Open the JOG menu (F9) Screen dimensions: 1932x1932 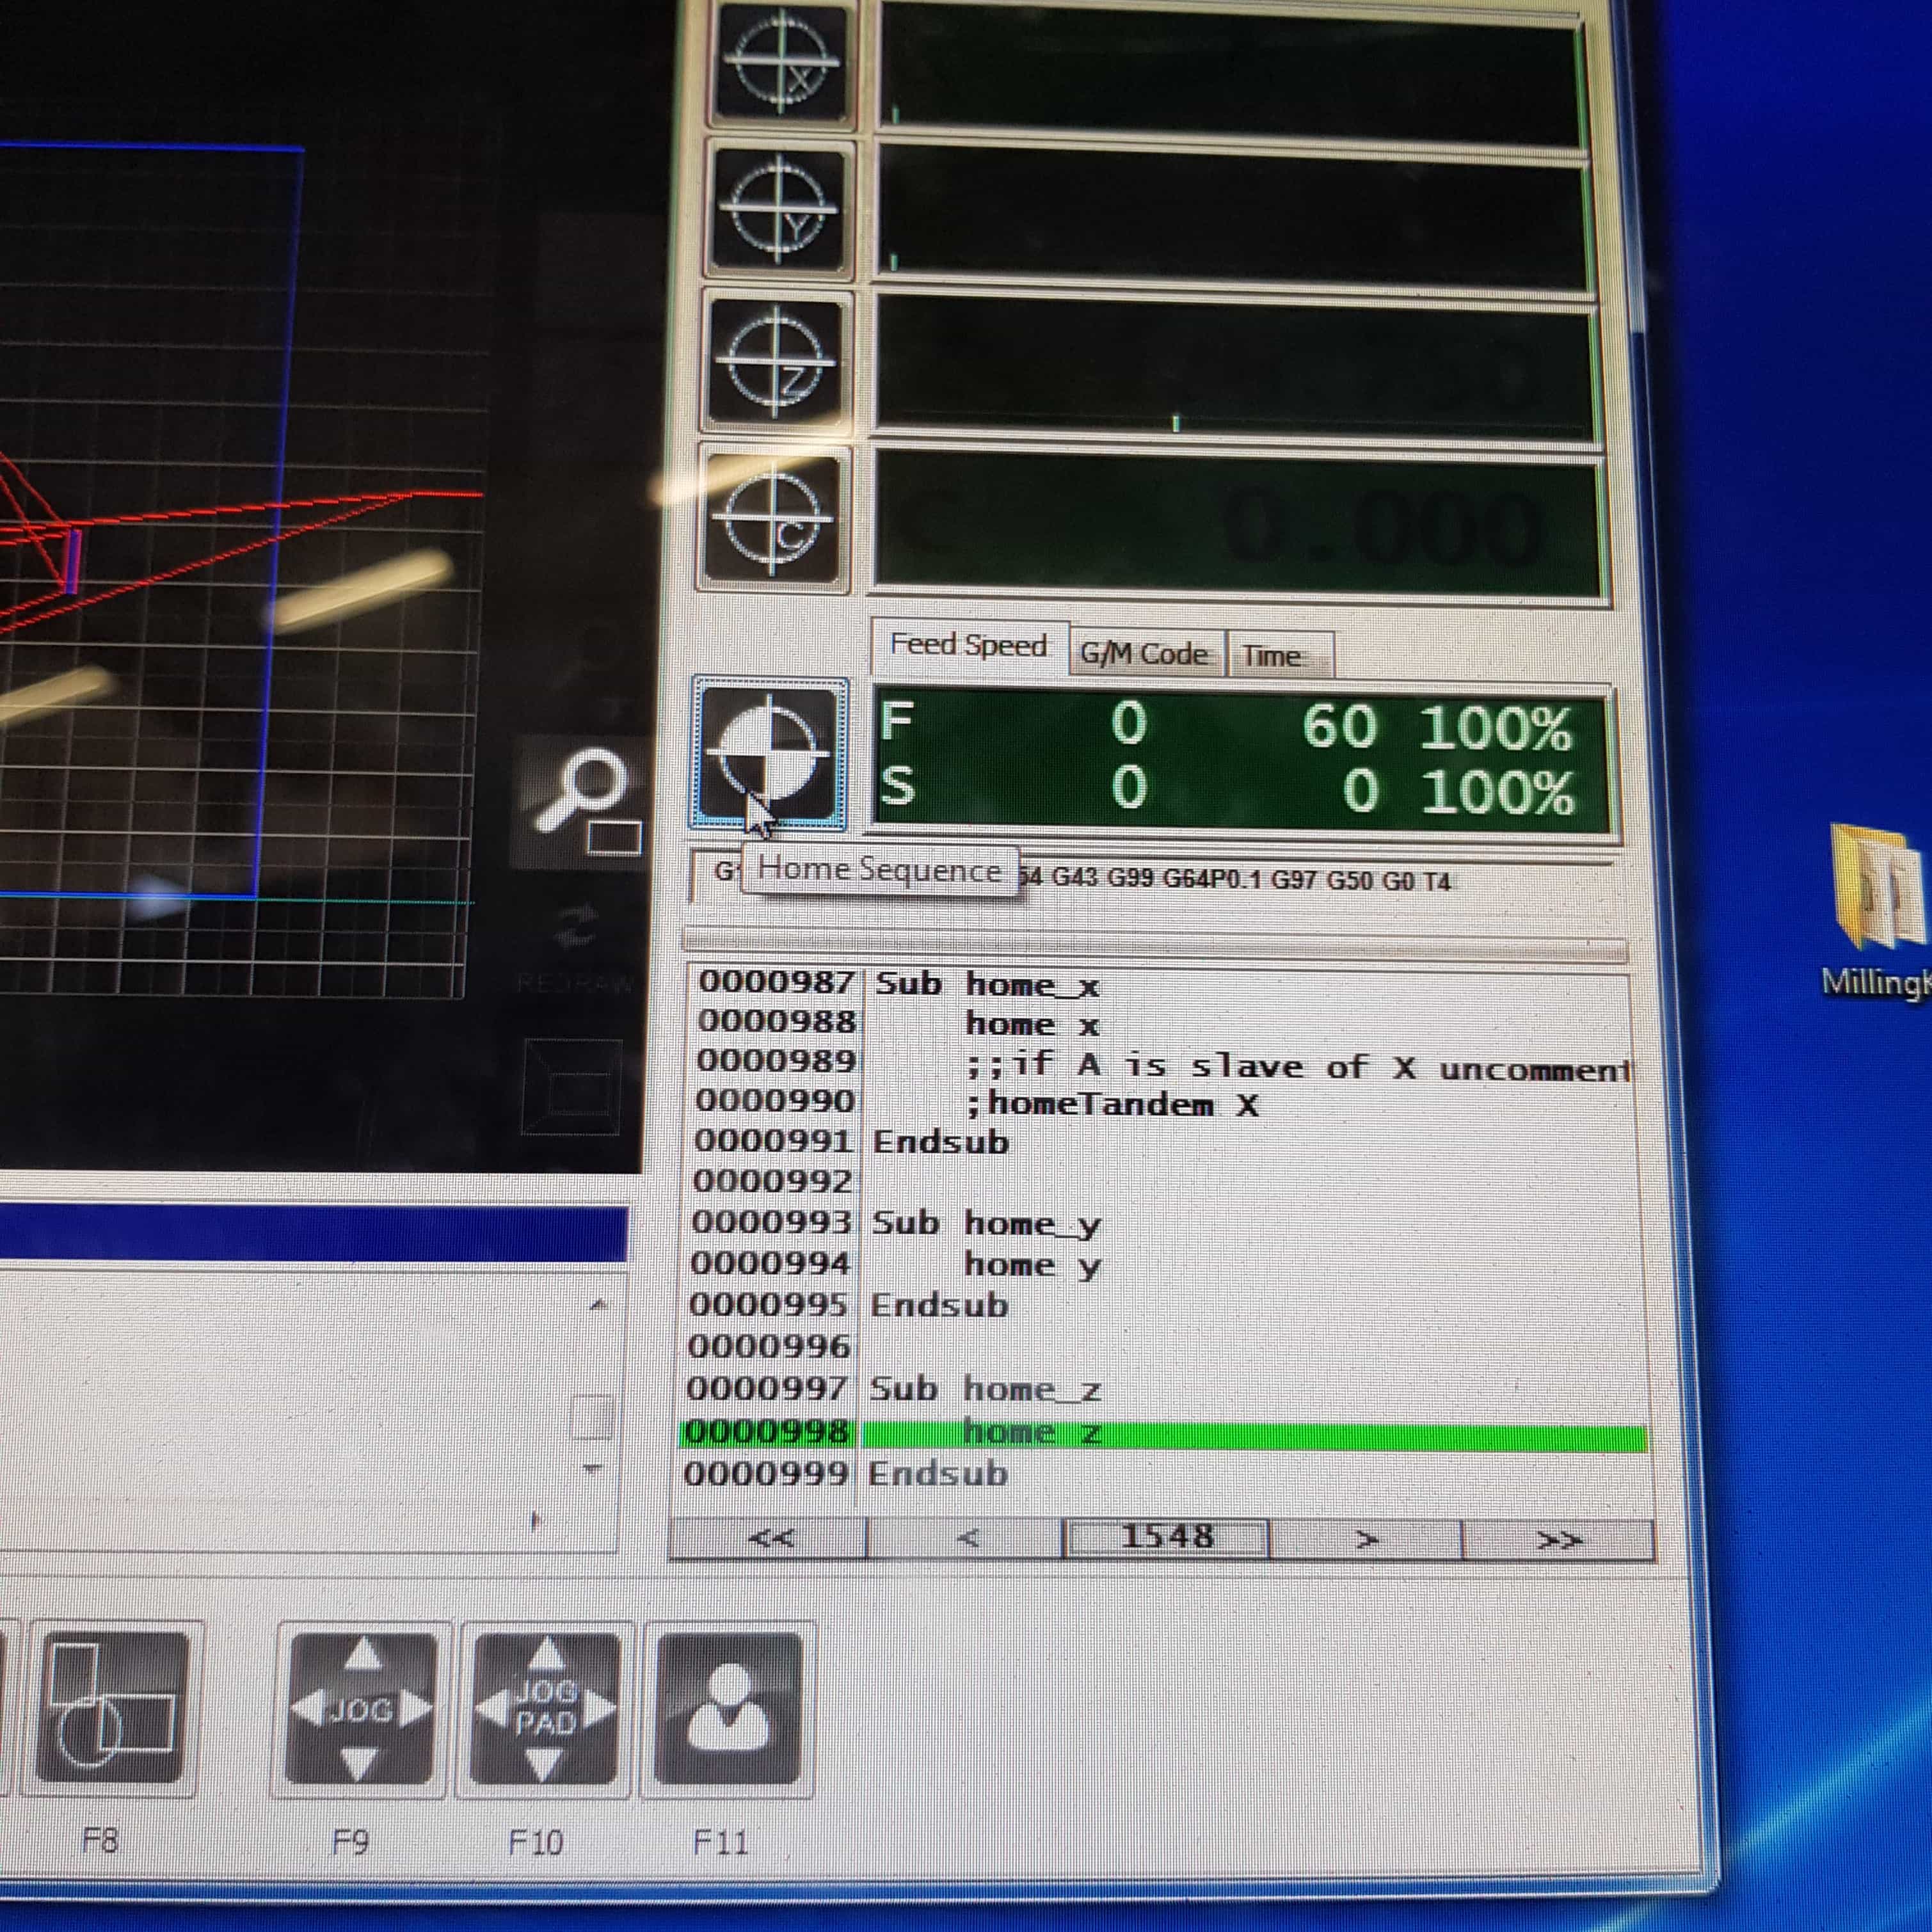click(362, 1709)
